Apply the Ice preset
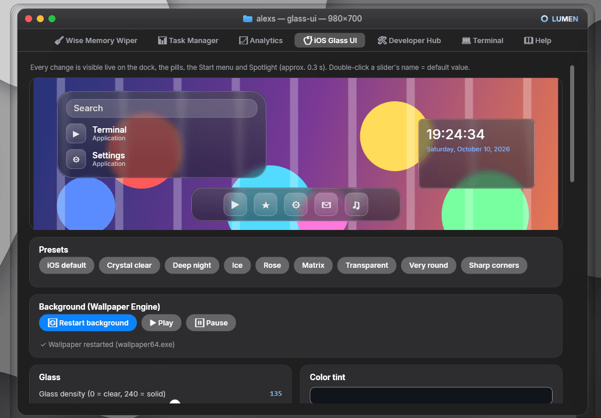Image resolution: width=601 pixels, height=418 pixels. pyautogui.click(x=237, y=265)
